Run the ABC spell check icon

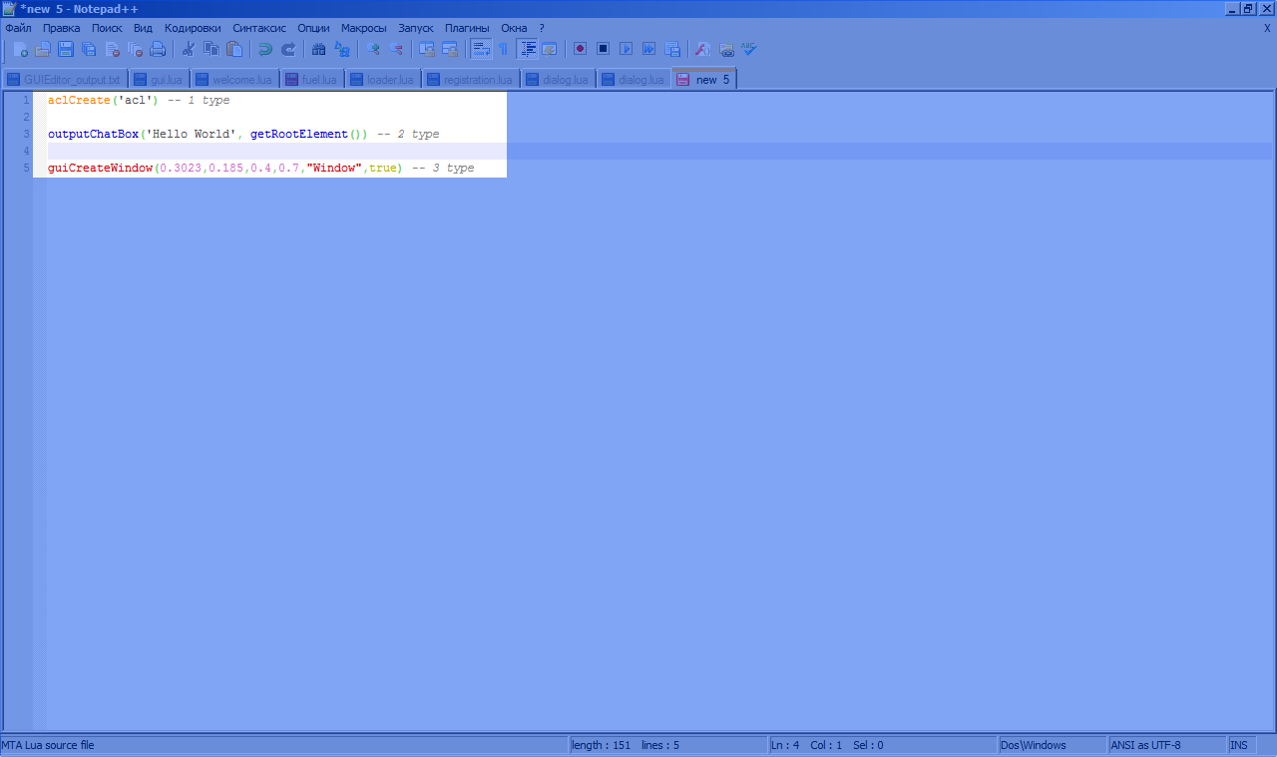[x=749, y=49]
